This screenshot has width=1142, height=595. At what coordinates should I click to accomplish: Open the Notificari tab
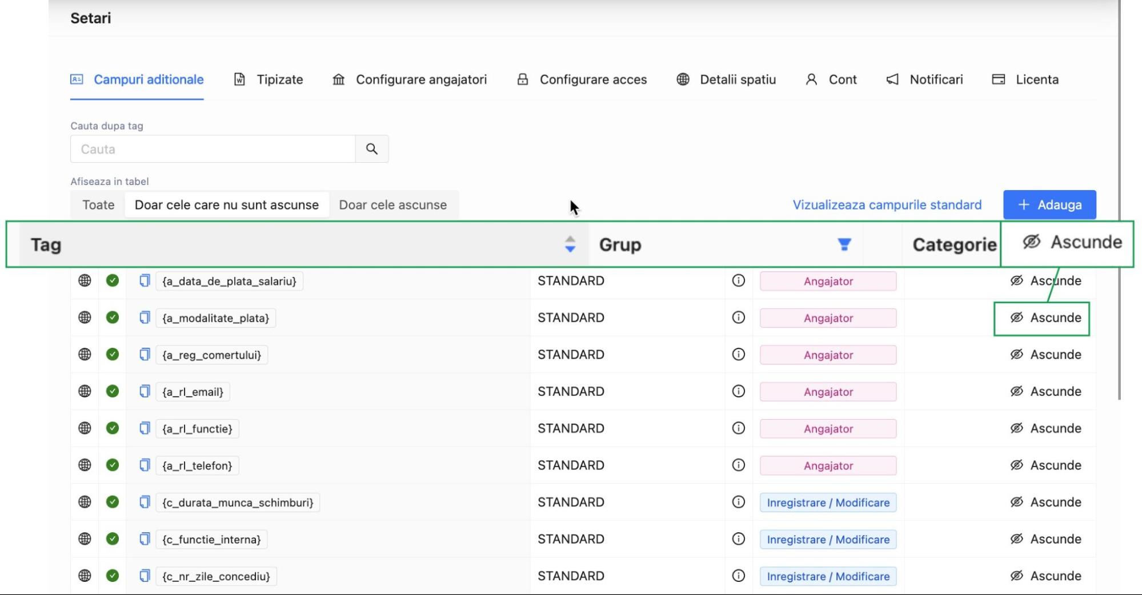(x=924, y=79)
